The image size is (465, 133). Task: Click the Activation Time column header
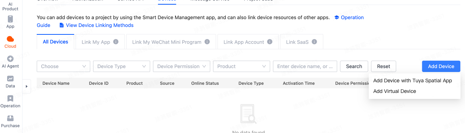tap(299, 83)
